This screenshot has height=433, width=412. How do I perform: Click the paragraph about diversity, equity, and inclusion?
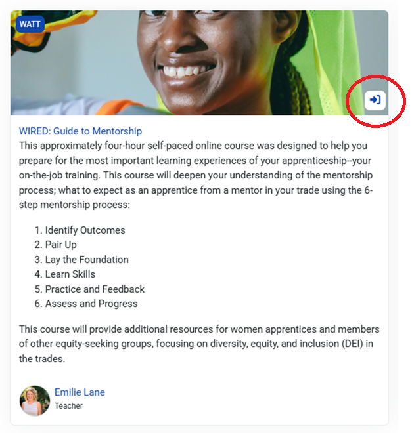click(199, 344)
